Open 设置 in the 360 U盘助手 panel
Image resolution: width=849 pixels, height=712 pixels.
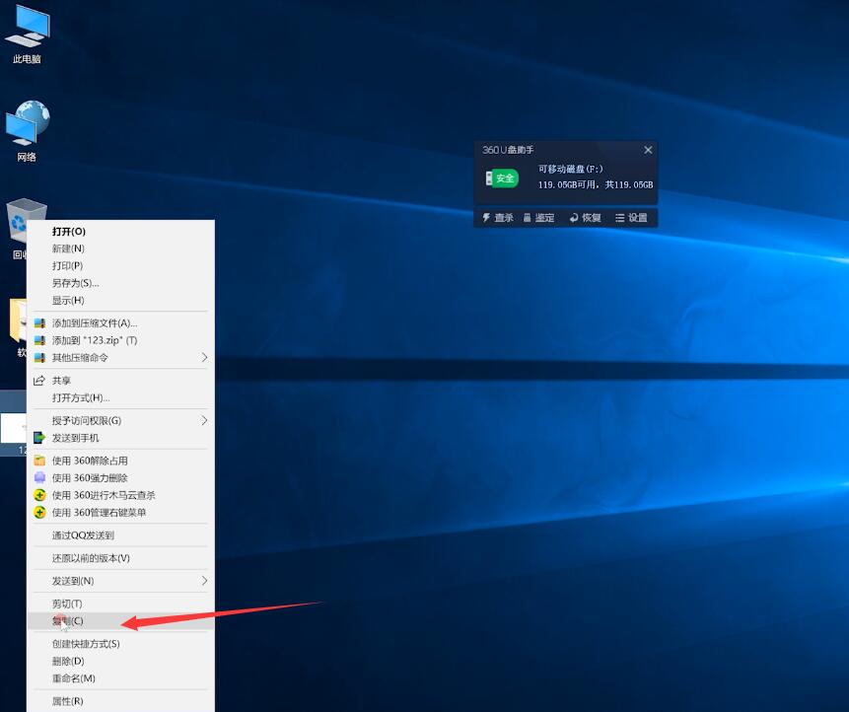click(x=631, y=218)
